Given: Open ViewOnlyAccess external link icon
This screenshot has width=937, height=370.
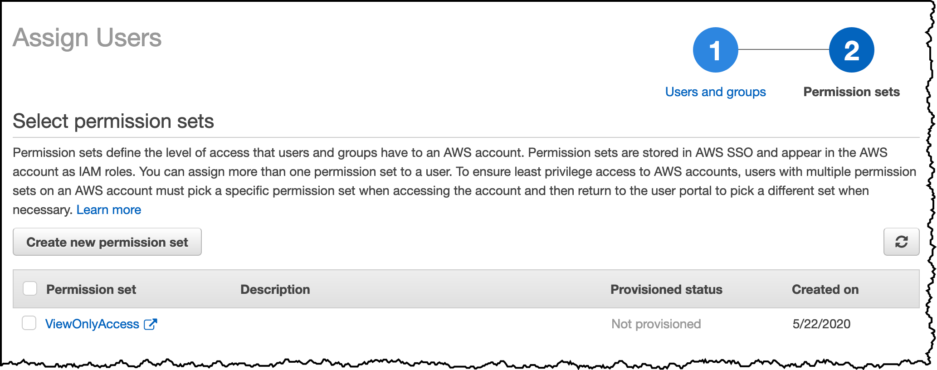Looking at the screenshot, I should tap(150, 324).
